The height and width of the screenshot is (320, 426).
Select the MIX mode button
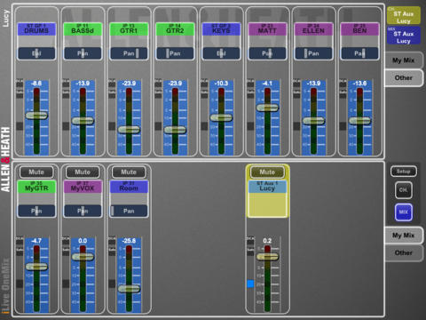coord(404,212)
